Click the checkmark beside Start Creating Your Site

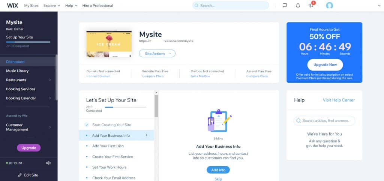pyautogui.click(x=87, y=125)
